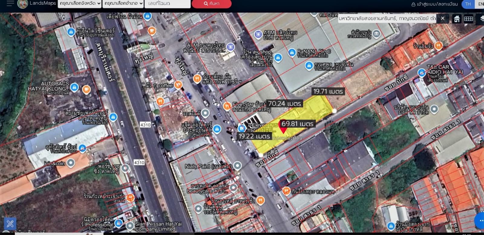
Task: Focus the title deed number field
Action: [x=168, y=4]
